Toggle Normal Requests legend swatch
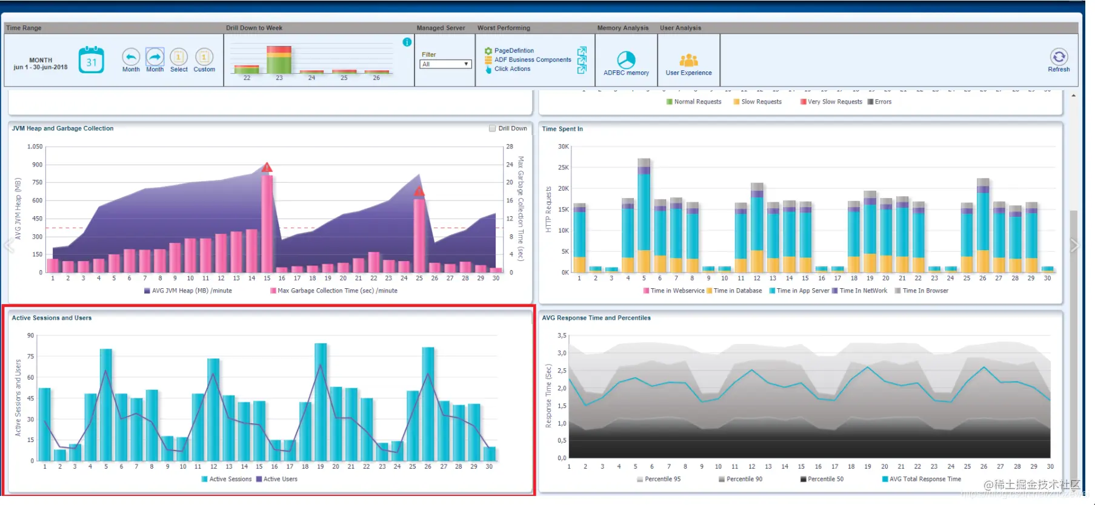 pyautogui.click(x=670, y=102)
